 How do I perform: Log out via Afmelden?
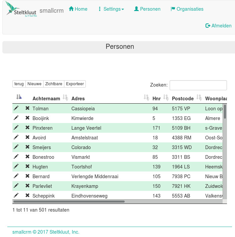click(x=219, y=26)
